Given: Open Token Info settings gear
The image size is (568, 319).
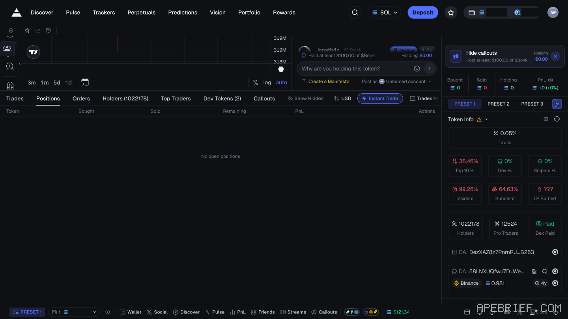Looking at the screenshot, I should 546,119.
